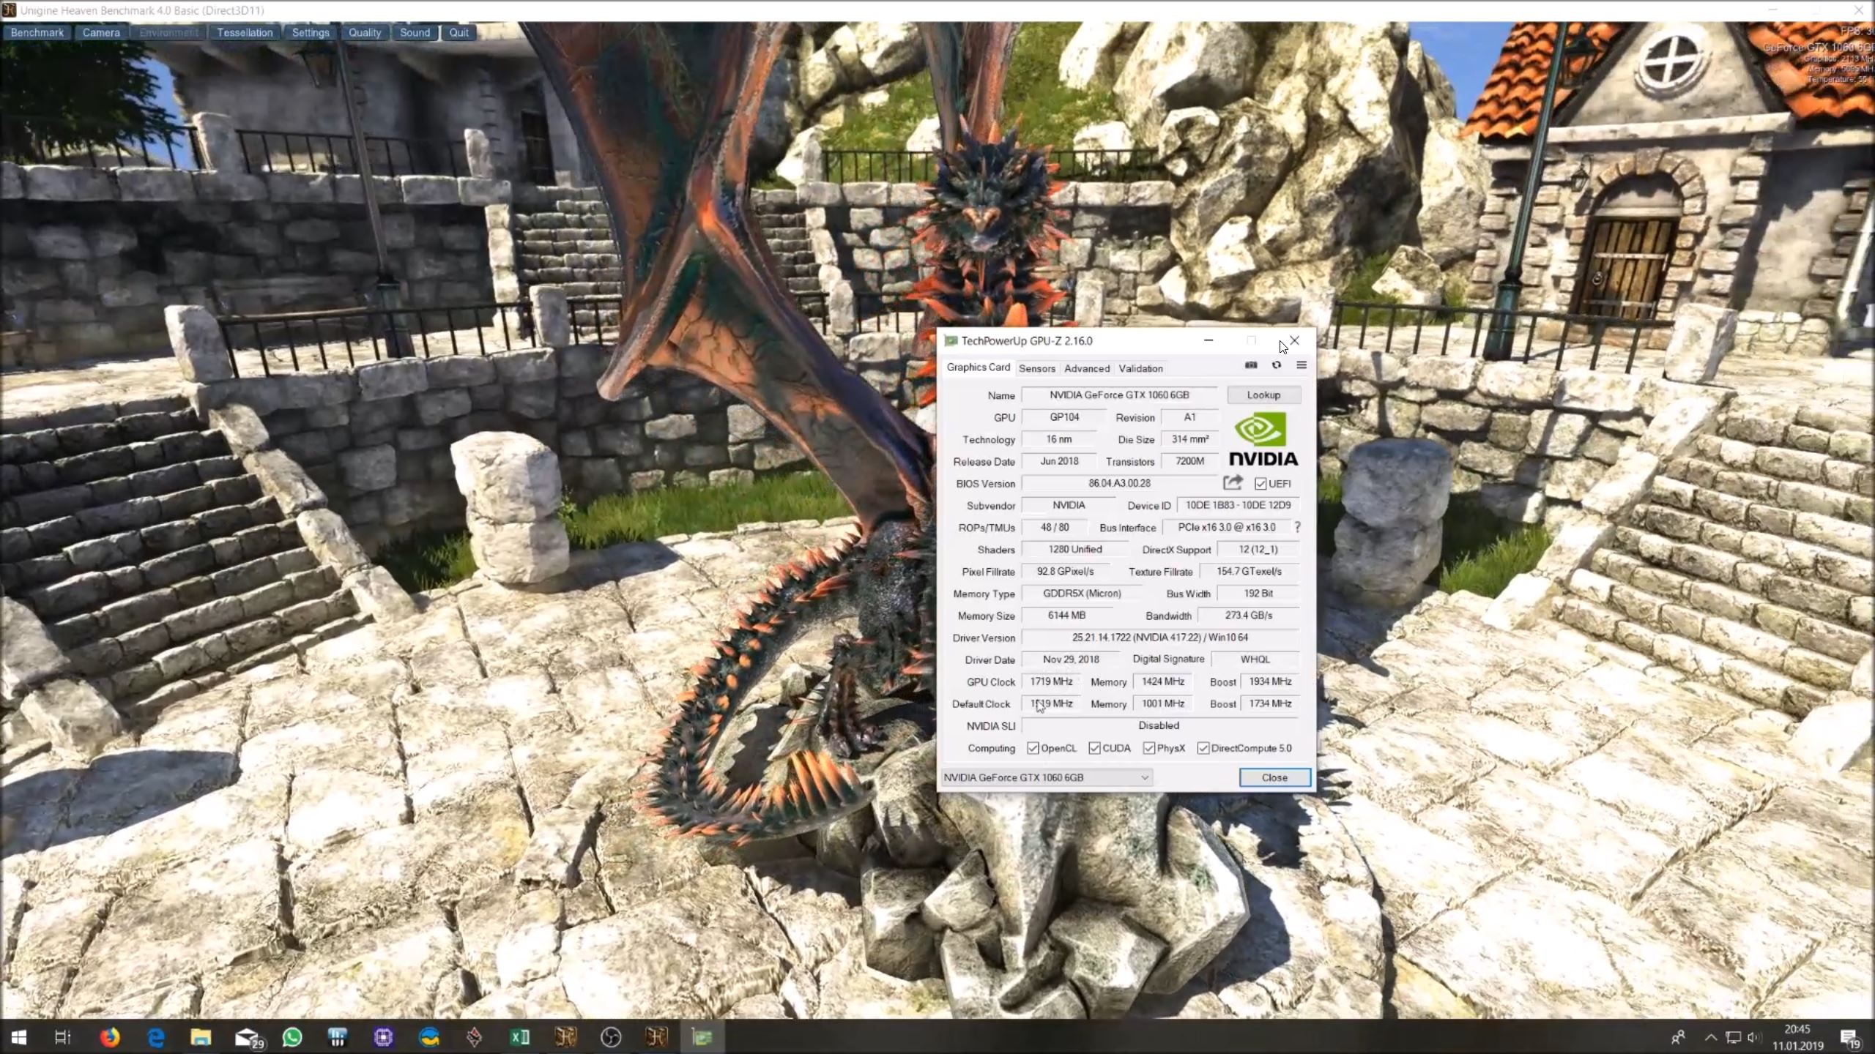Image resolution: width=1875 pixels, height=1054 pixels.
Task: Switch to the Sensors tab
Action: (x=1036, y=368)
